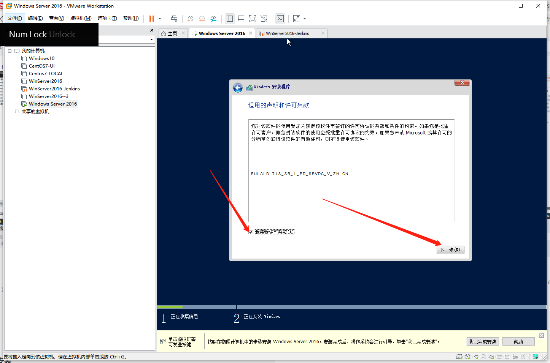The height and width of the screenshot is (363, 550).
Task: Select WinServer2016 in the library tree
Action: coord(45,81)
